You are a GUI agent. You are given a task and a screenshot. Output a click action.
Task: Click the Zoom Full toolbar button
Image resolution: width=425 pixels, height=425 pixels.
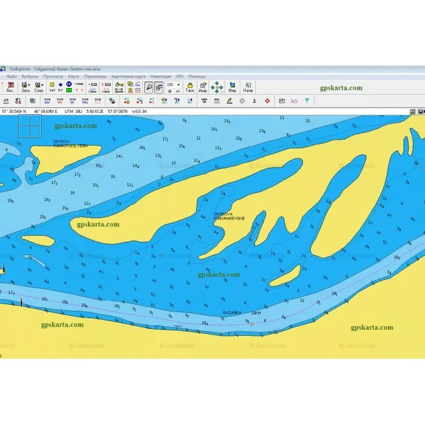[x=85, y=101]
